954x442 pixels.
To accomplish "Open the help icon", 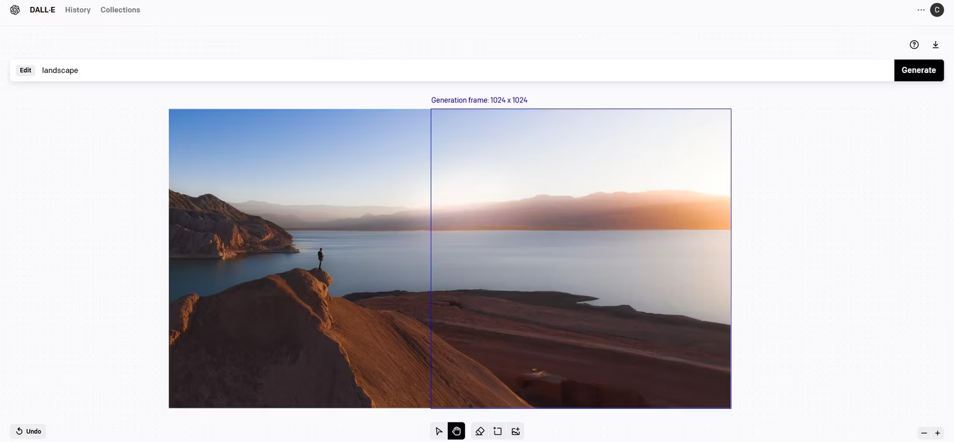I will click(913, 44).
